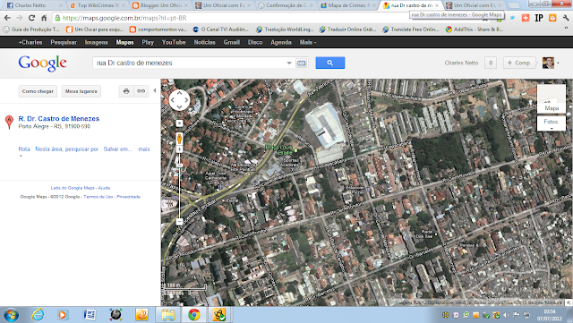Image resolution: width=573 pixels, height=323 pixels.
Task: Open Windows Explorer folder in taskbar
Action: coord(168,315)
